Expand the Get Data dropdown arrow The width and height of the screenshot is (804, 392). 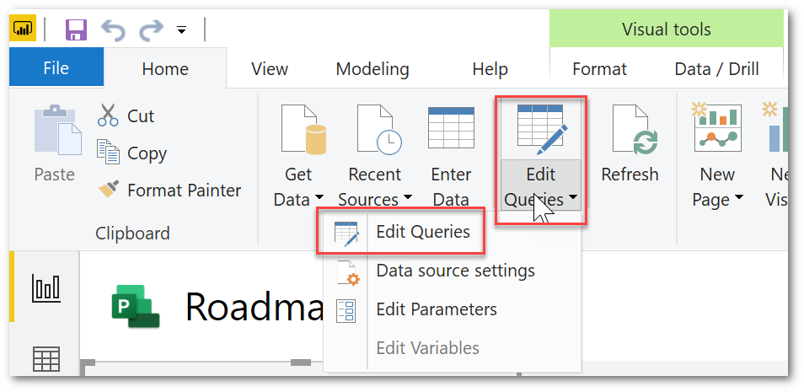click(319, 197)
